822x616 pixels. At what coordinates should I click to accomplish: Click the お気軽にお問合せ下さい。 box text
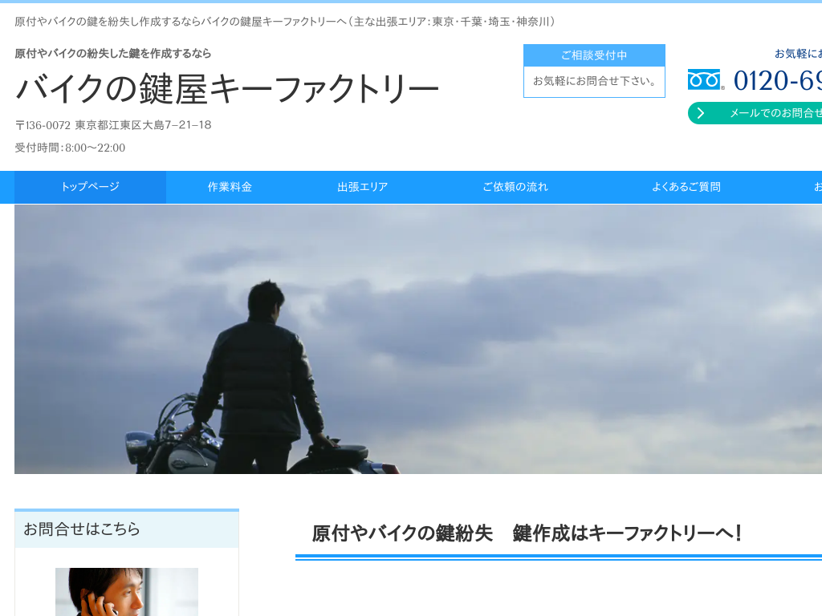(x=594, y=81)
